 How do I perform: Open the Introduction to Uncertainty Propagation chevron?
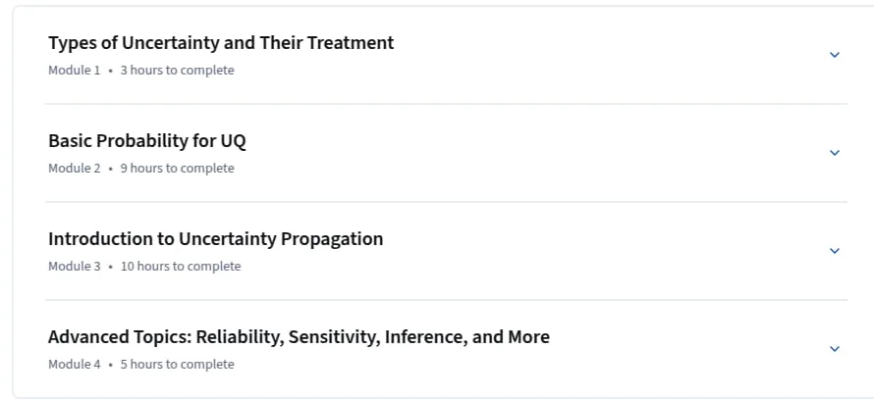pos(835,251)
